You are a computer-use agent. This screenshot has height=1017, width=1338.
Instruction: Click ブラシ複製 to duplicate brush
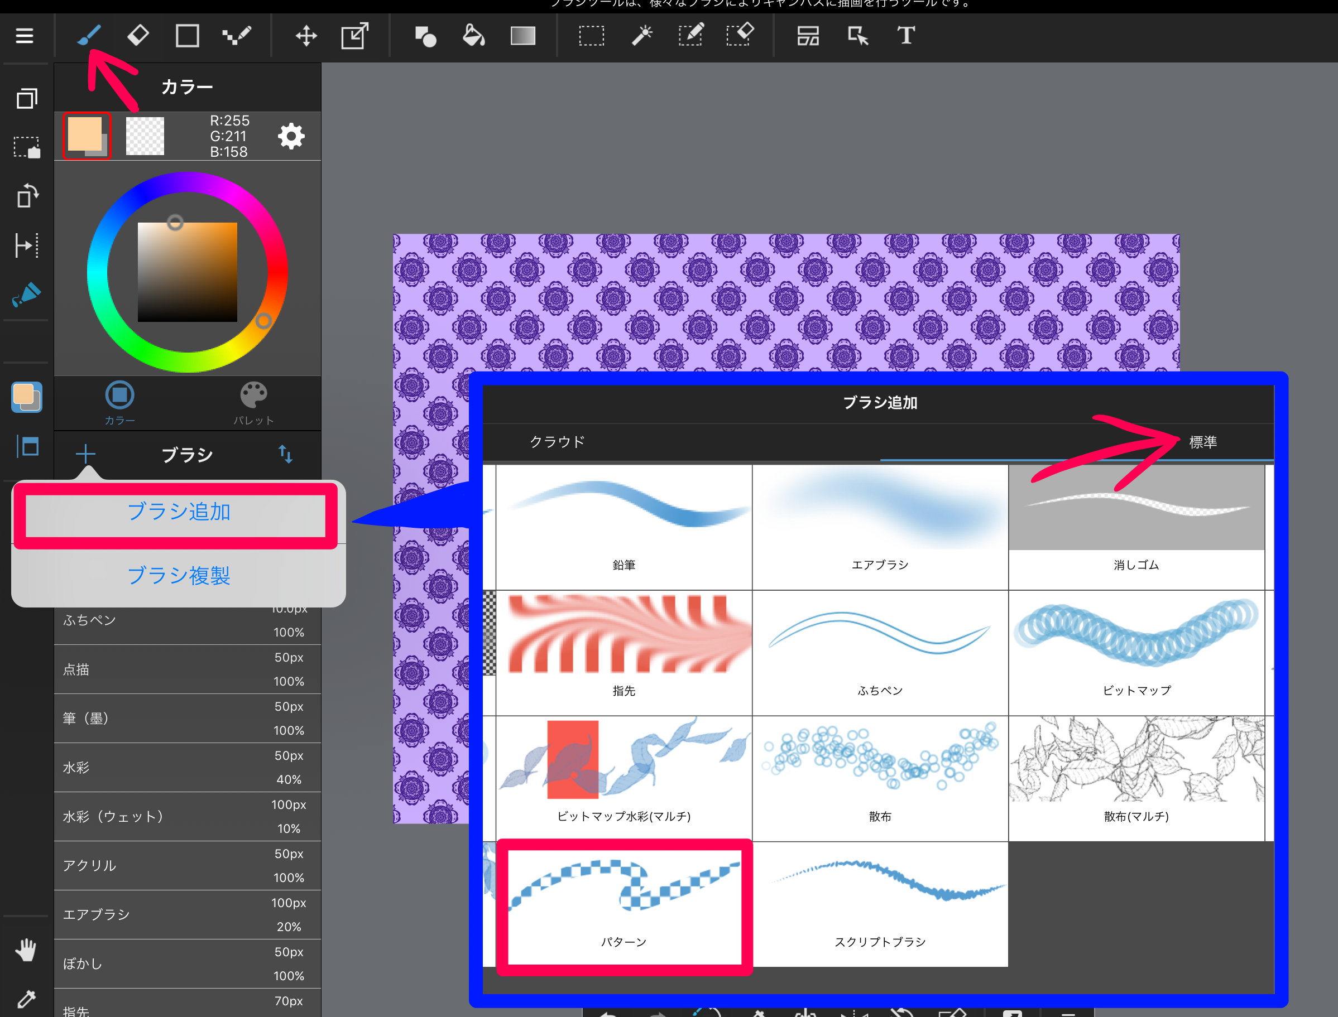[180, 575]
